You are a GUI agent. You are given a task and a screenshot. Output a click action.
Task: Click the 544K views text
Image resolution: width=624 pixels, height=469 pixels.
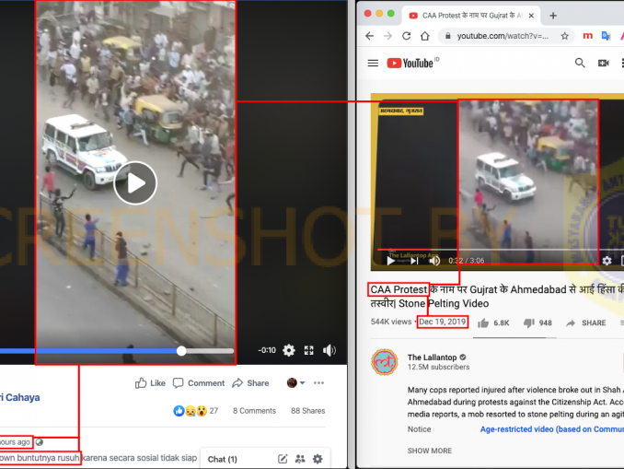click(391, 322)
